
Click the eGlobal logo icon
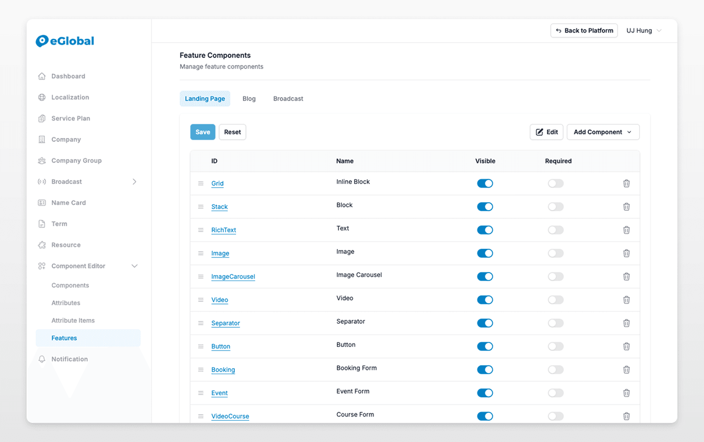tap(42, 41)
